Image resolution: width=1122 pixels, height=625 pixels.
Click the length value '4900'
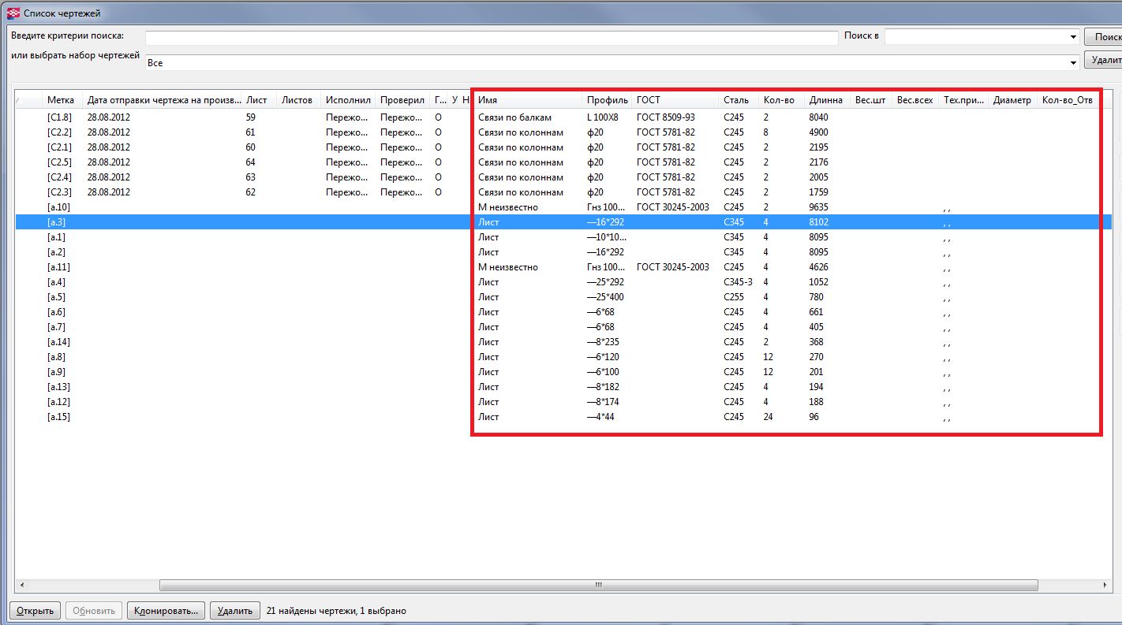pos(819,132)
